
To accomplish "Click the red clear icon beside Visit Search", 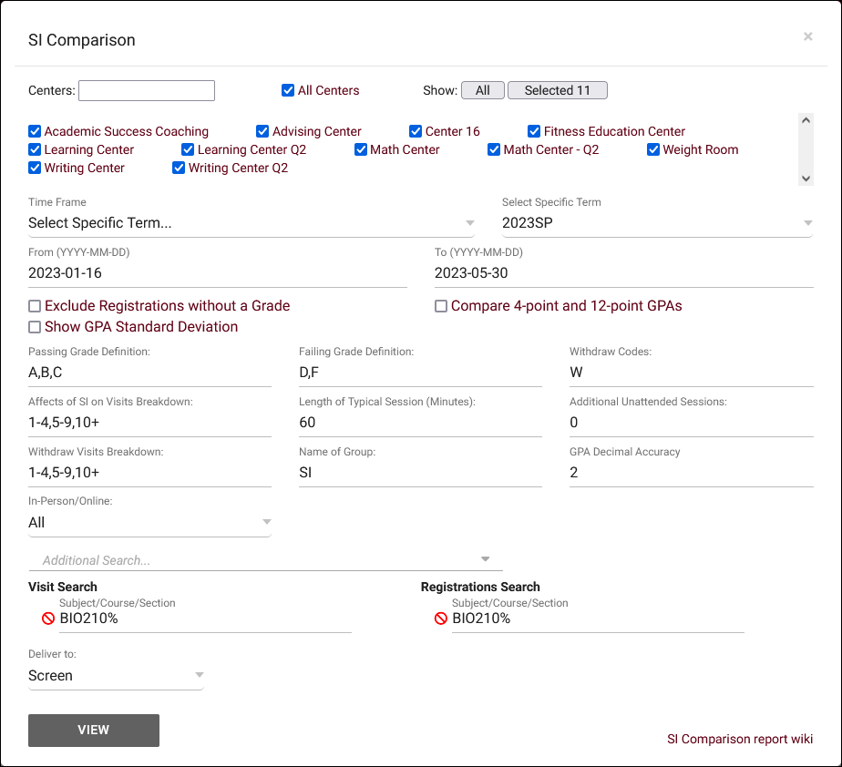I will point(48,619).
